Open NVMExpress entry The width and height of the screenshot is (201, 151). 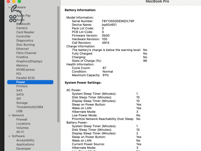coord(25,70)
